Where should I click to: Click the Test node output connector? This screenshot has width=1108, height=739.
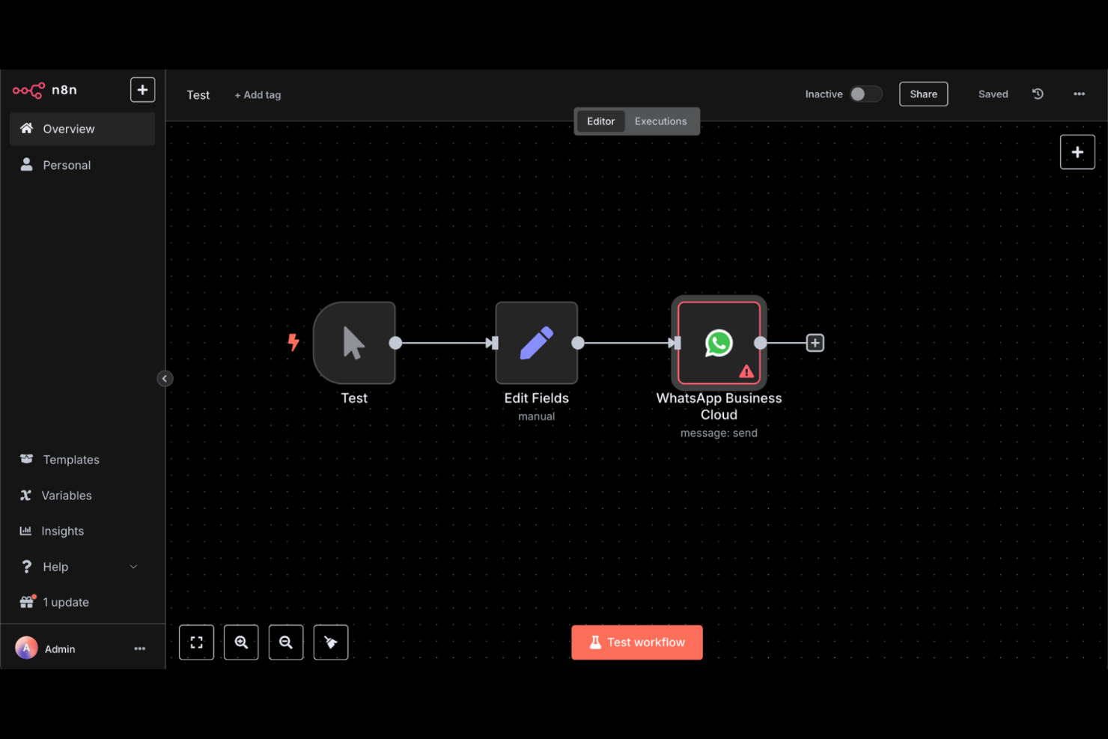(x=395, y=343)
